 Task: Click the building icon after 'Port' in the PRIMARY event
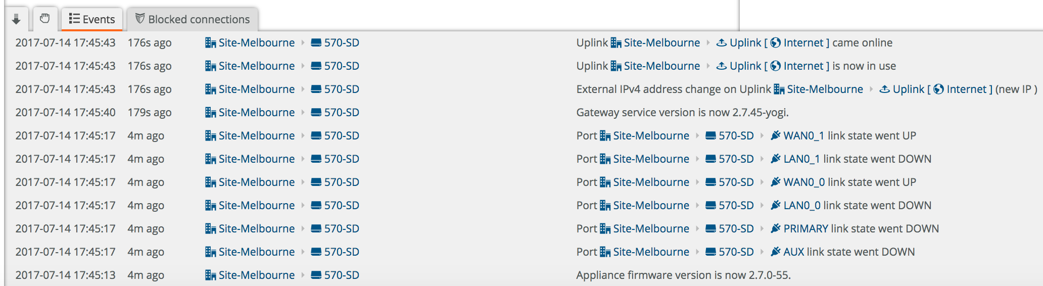(x=605, y=228)
